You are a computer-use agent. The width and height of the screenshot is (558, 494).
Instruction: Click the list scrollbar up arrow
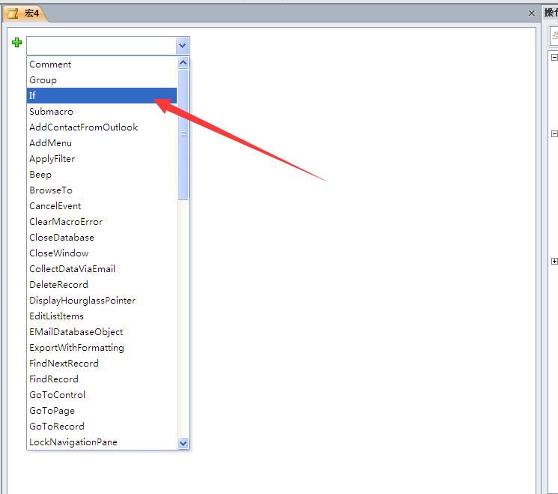(183, 63)
